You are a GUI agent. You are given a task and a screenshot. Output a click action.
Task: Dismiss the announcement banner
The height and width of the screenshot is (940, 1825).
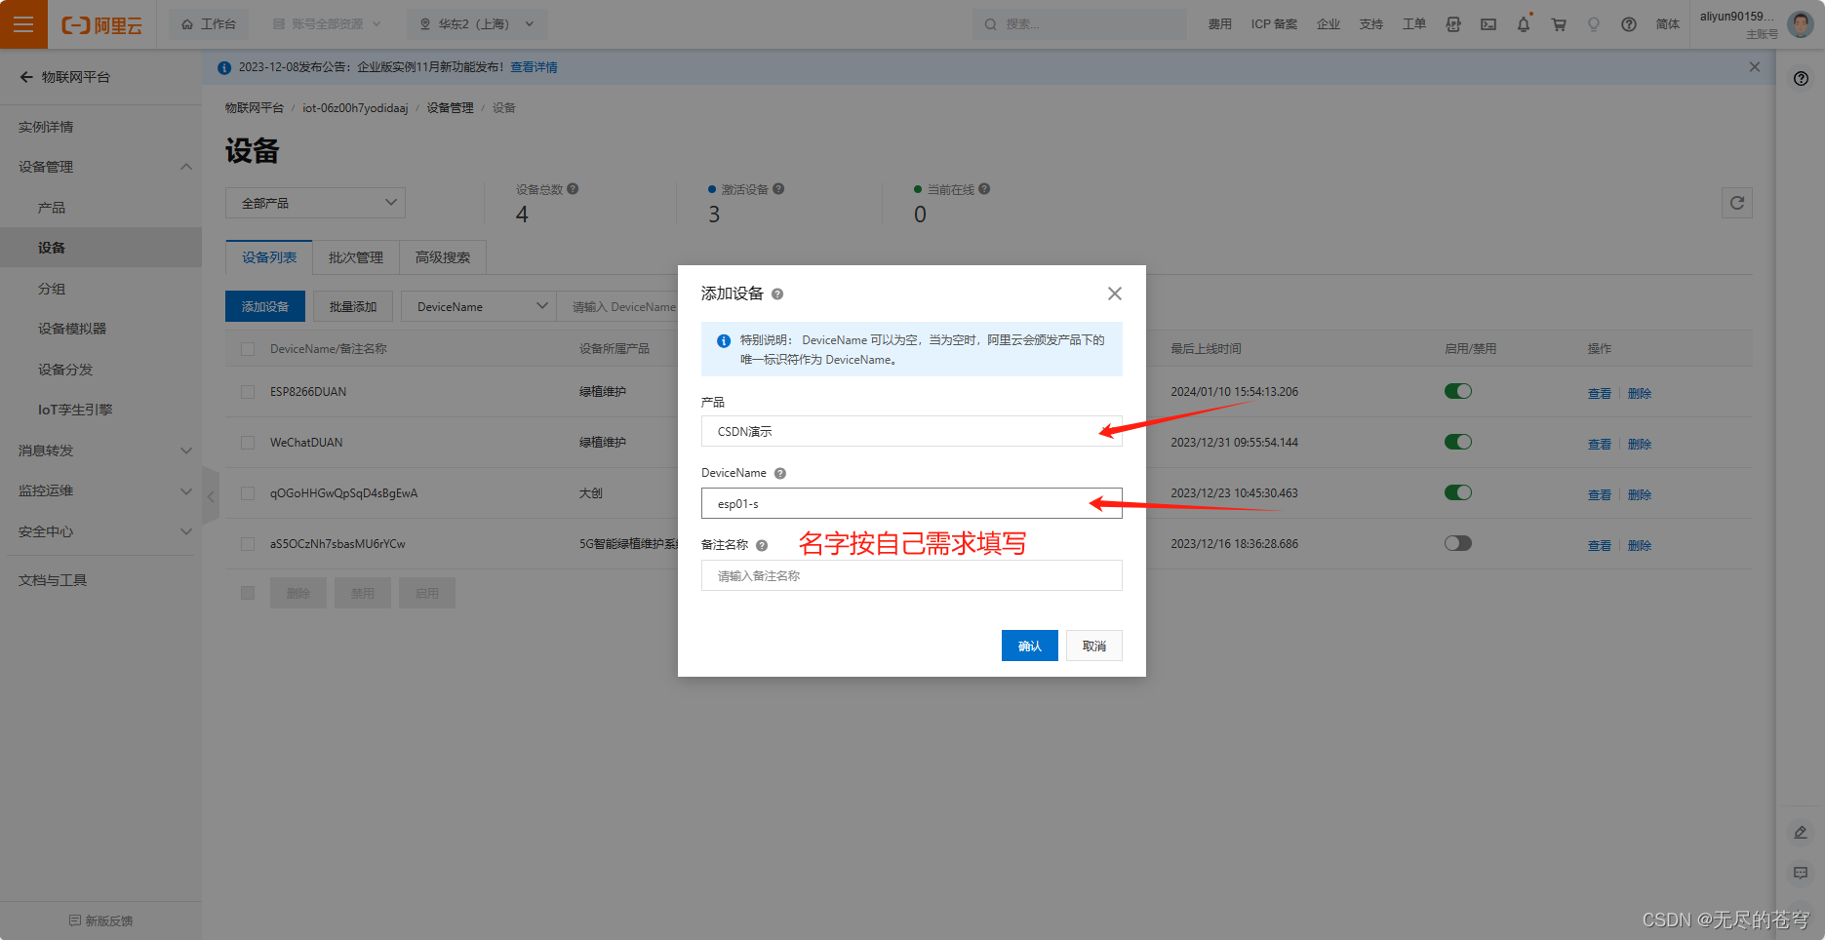[1754, 67]
